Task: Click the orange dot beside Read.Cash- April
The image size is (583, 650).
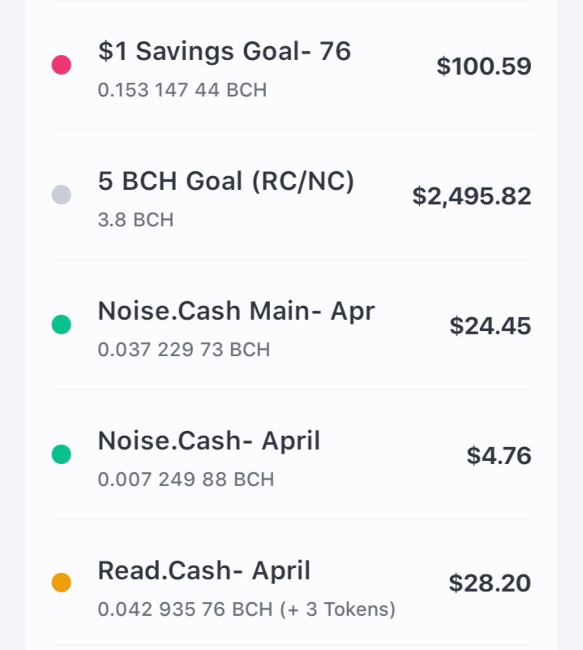Action: 62,583
